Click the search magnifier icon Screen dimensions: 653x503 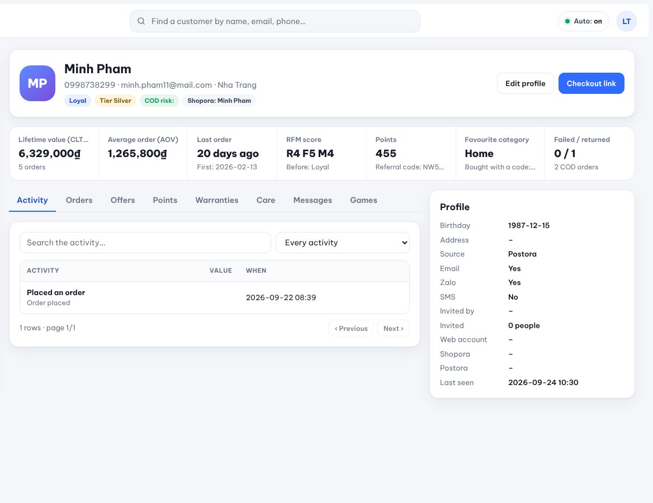(x=141, y=21)
